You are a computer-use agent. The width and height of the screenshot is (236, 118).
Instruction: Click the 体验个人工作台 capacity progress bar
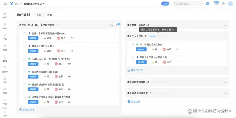point(158,36)
